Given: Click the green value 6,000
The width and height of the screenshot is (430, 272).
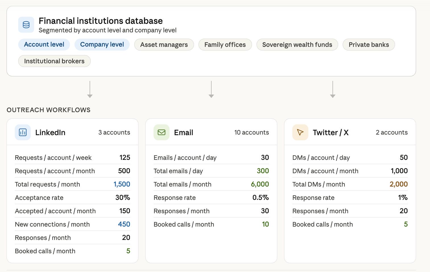Looking at the screenshot, I should (260, 184).
